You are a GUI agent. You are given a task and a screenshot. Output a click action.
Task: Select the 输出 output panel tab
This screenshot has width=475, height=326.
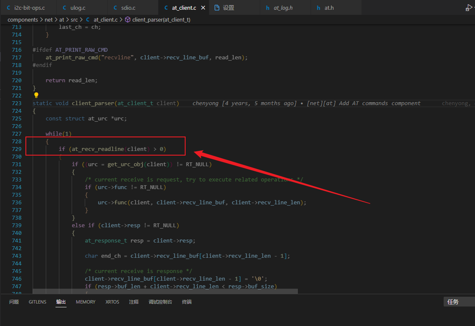(61, 302)
